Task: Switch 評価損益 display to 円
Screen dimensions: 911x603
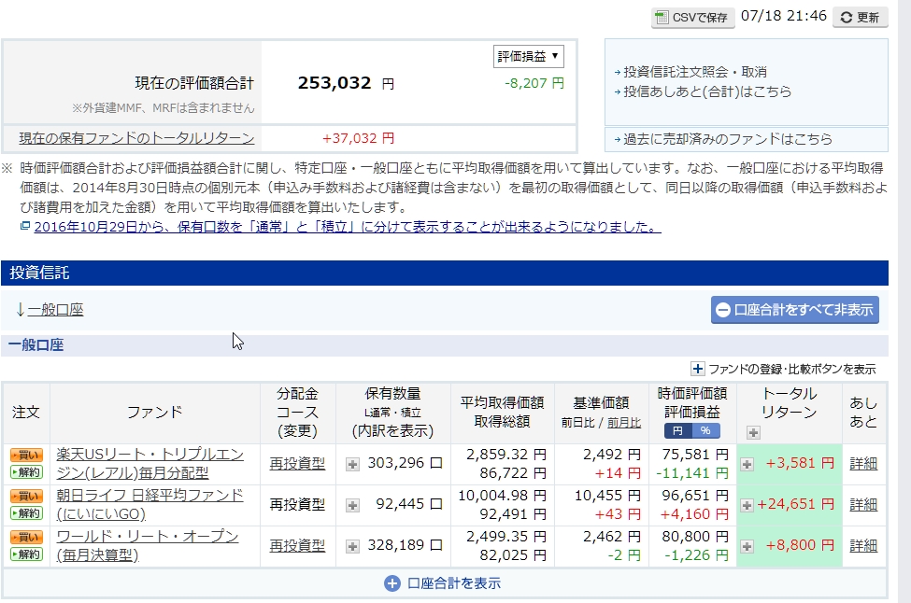Action: point(677,431)
